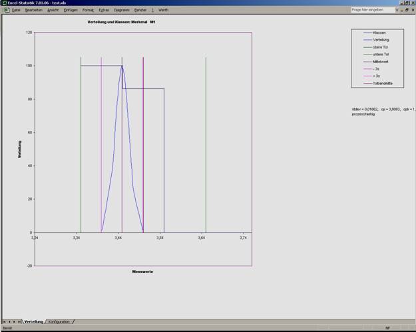416x332 pixels.
Task: Select the Verteilung sheet tab
Action: pos(33,321)
